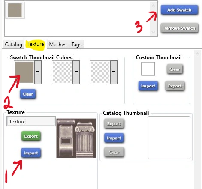Import a new texture file
The width and height of the screenshot is (202, 189).
coord(31,153)
